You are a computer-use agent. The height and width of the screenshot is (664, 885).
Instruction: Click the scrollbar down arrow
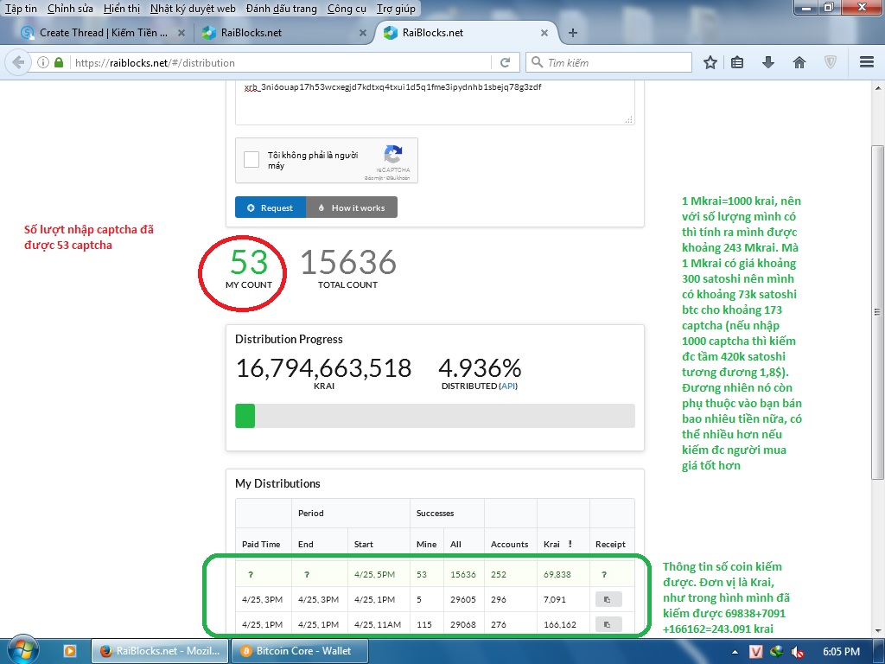[x=877, y=629]
